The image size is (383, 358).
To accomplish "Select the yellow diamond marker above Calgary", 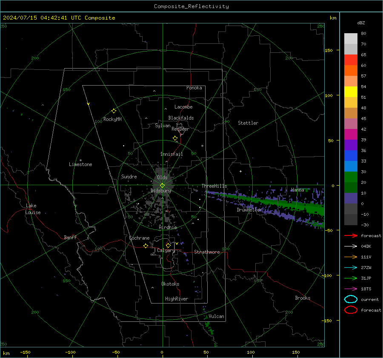I will pos(168,245).
